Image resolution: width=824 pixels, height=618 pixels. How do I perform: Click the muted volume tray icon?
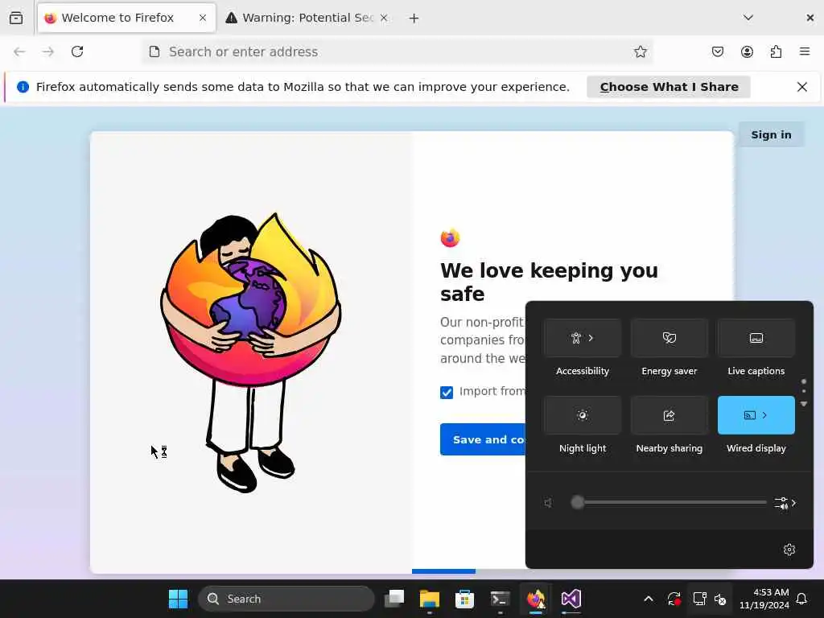click(x=720, y=599)
